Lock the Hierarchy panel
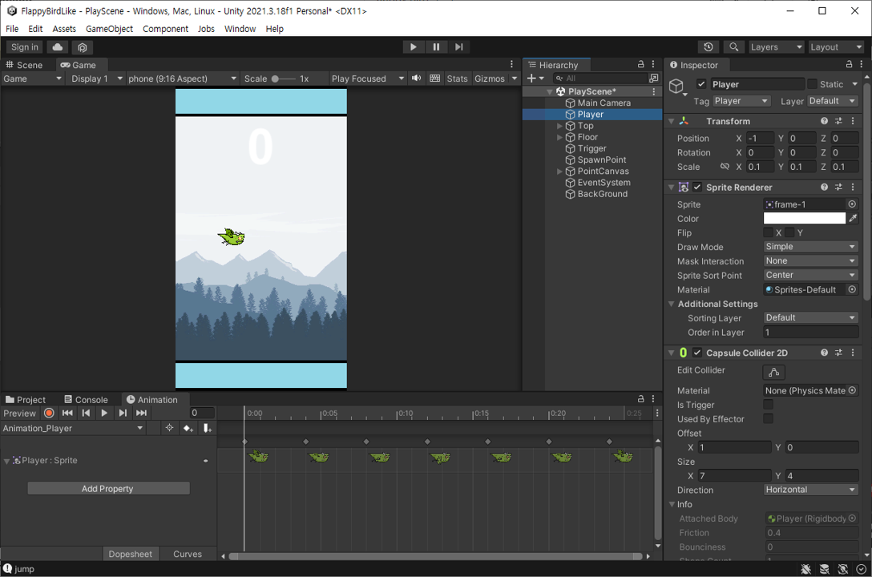 (x=640, y=64)
